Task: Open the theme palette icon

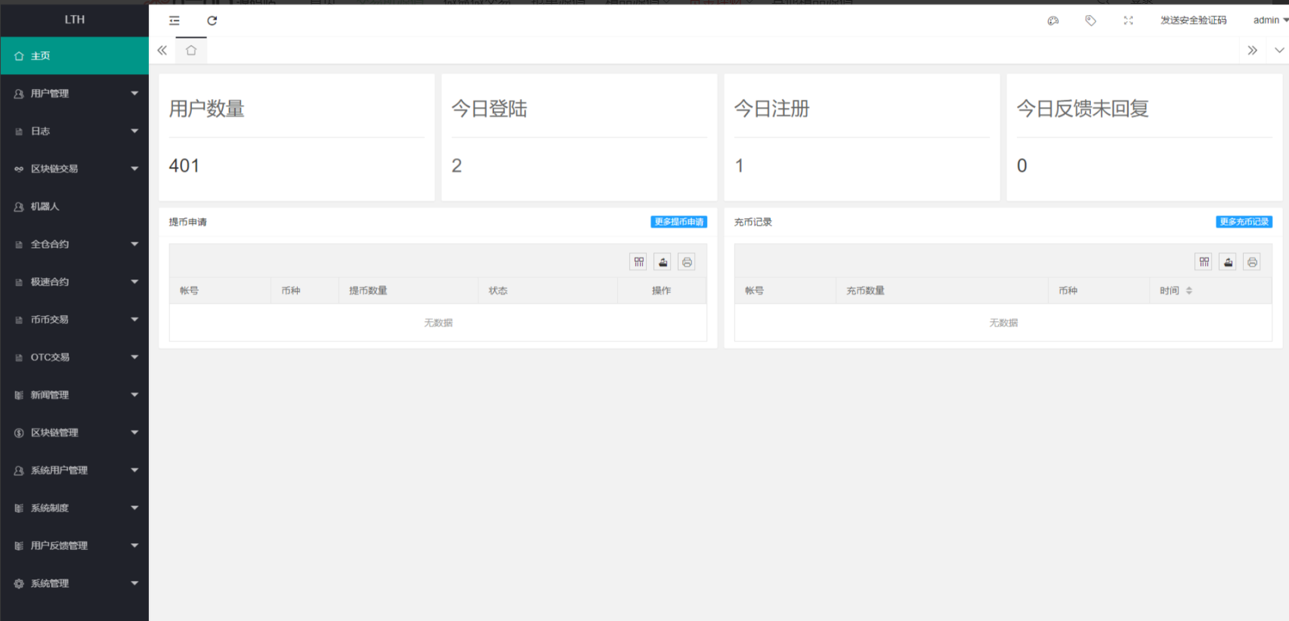Action: pos(1053,20)
